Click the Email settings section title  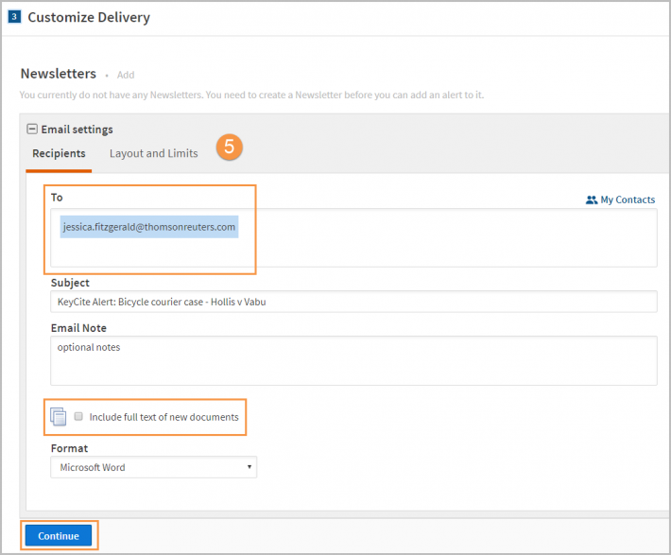77,130
